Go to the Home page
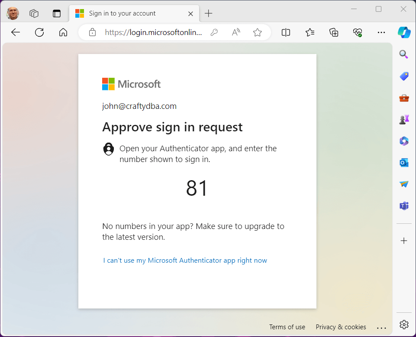416x337 pixels. (63, 32)
